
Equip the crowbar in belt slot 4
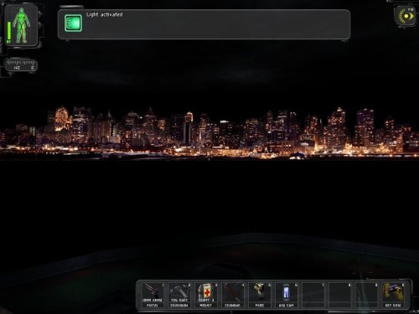coord(233,295)
